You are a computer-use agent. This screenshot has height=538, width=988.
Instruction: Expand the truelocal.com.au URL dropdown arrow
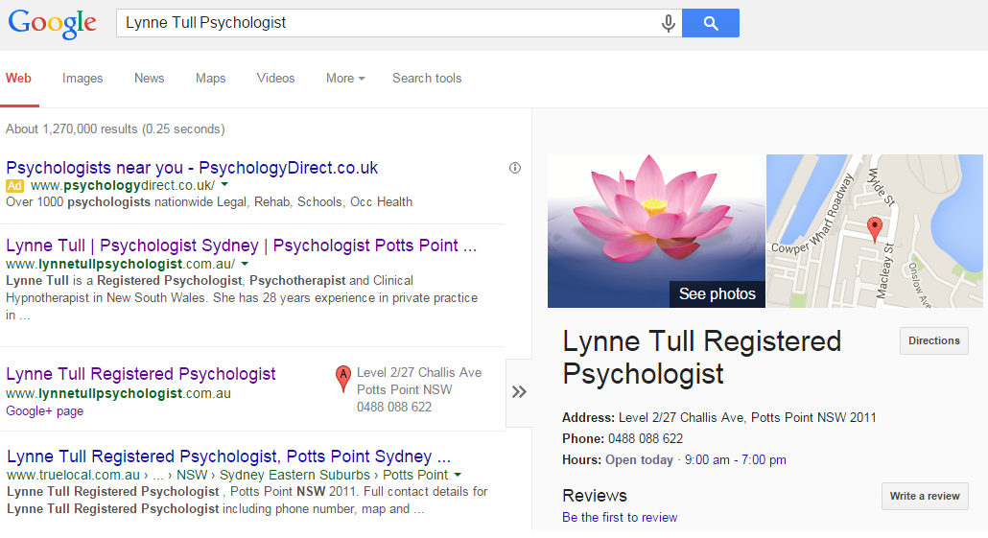[458, 475]
